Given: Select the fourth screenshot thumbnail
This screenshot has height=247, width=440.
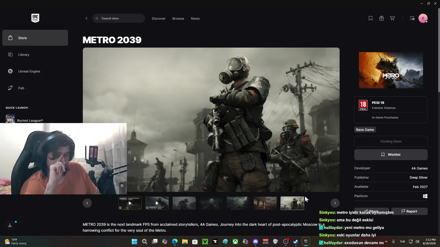Looking at the screenshot, I should coord(211,203).
